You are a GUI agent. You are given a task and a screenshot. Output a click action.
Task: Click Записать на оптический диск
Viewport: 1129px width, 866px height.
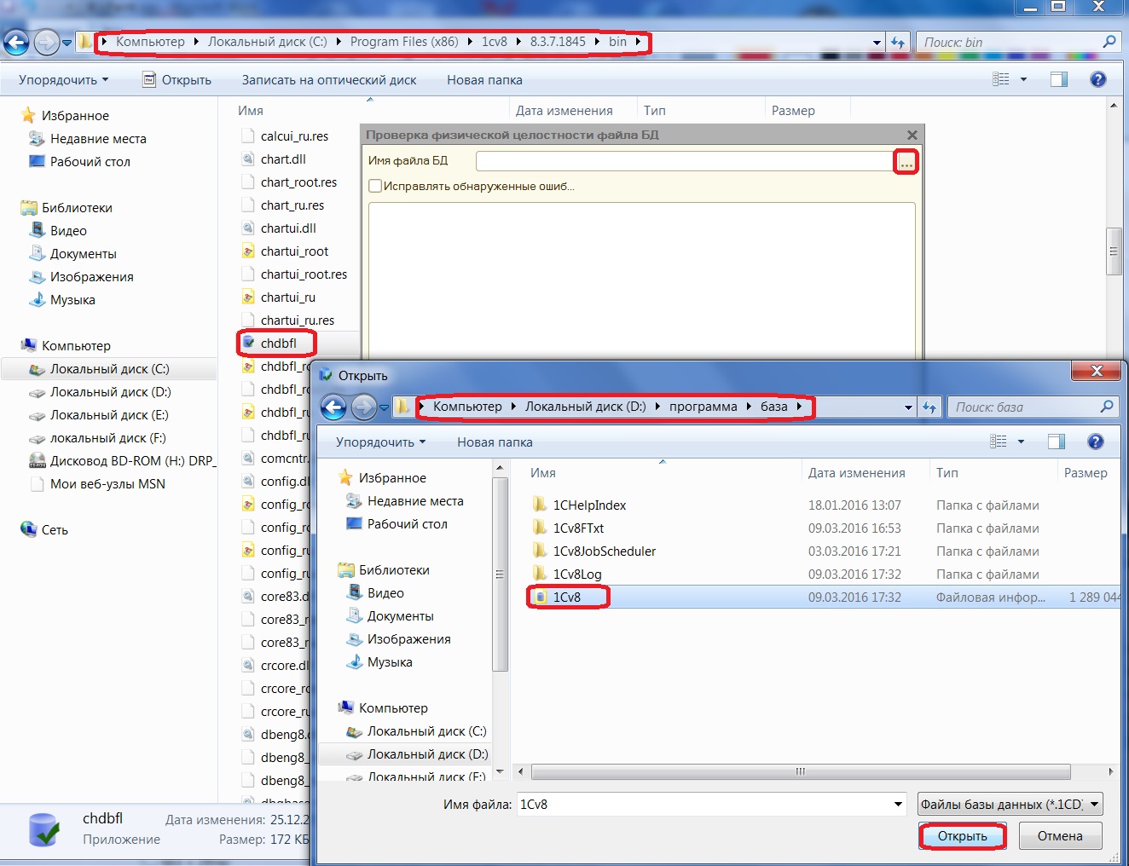pos(329,79)
